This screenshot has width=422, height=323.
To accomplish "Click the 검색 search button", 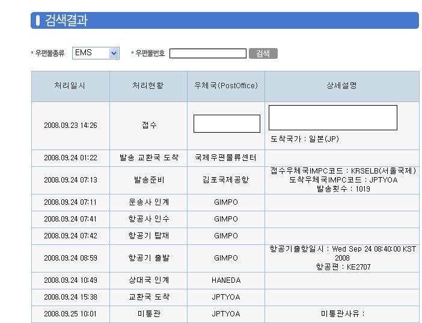I will click(x=263, y=53).
